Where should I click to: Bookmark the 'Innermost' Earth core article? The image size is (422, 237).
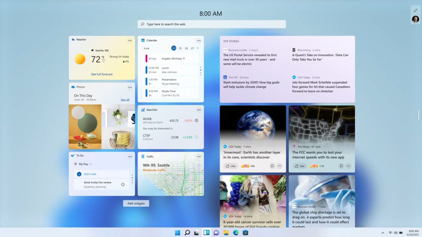(272, 166)
